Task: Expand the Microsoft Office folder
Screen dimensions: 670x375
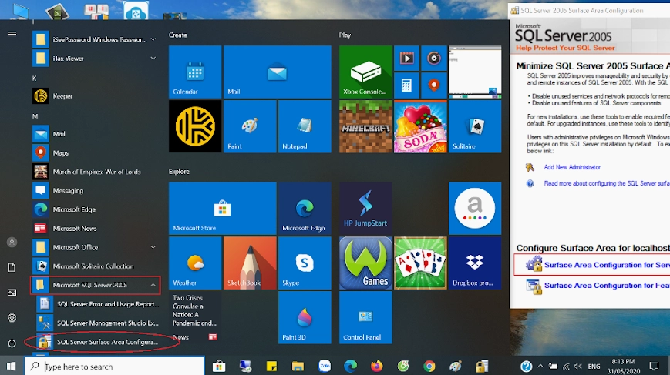Action: (x=153, y=247)
